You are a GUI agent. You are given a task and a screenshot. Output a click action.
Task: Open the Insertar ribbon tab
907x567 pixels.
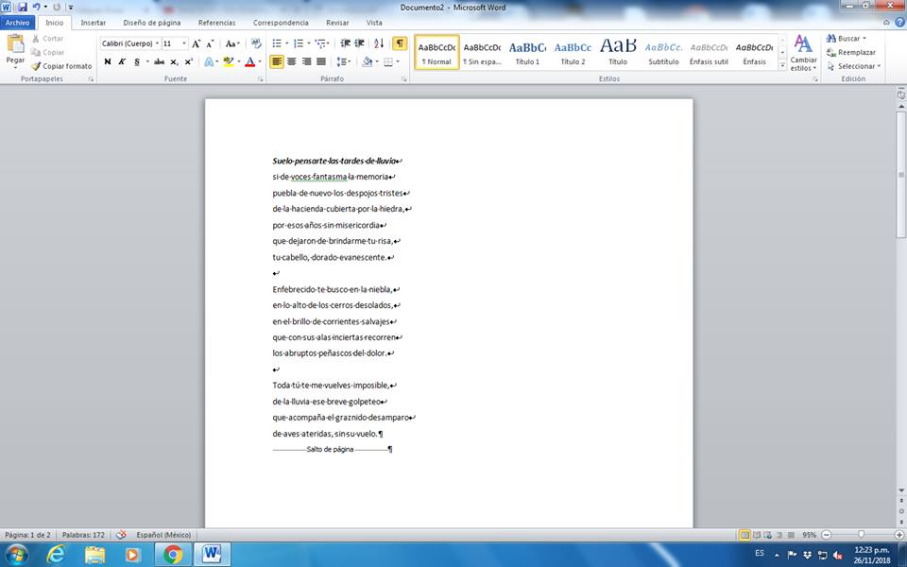pyautogui.click(x=93, y=22)
